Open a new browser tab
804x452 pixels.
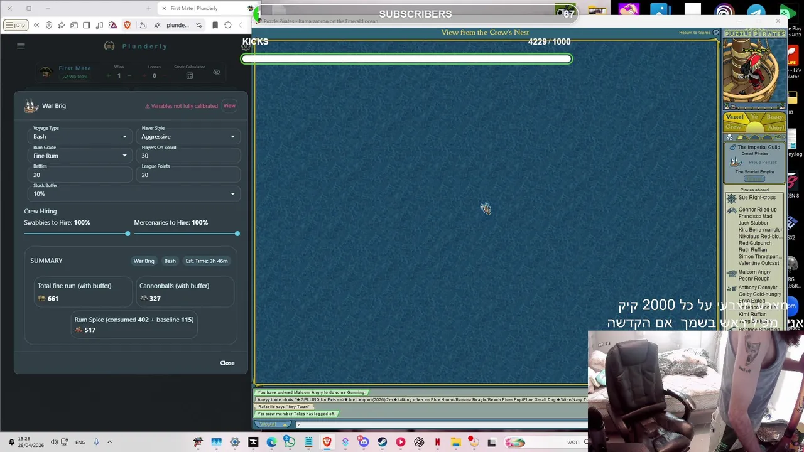coord(148,8)
